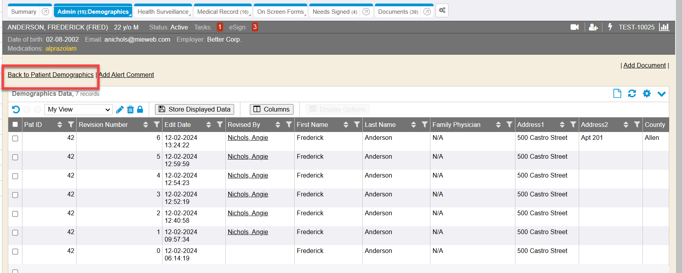Viewport: 683px width, 273px height.
Task: Click the add user icon in header
Action: tap(593, 27)
